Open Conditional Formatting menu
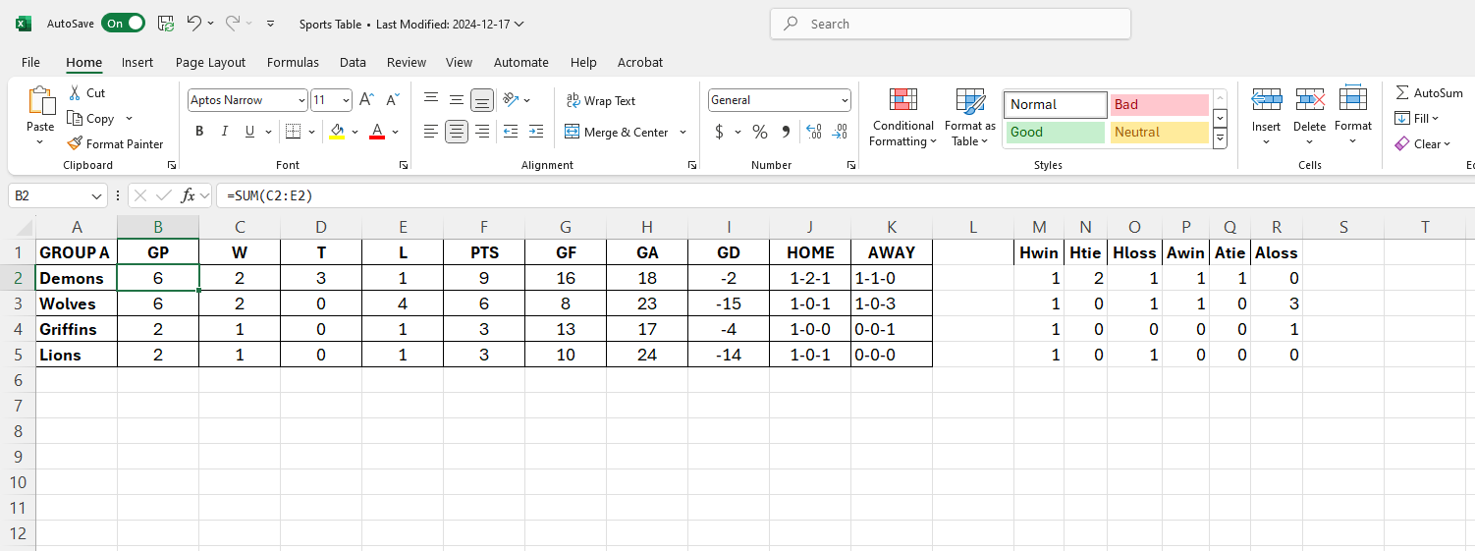The height and width of the screenshot is (551, 1475). coord(902,118)
